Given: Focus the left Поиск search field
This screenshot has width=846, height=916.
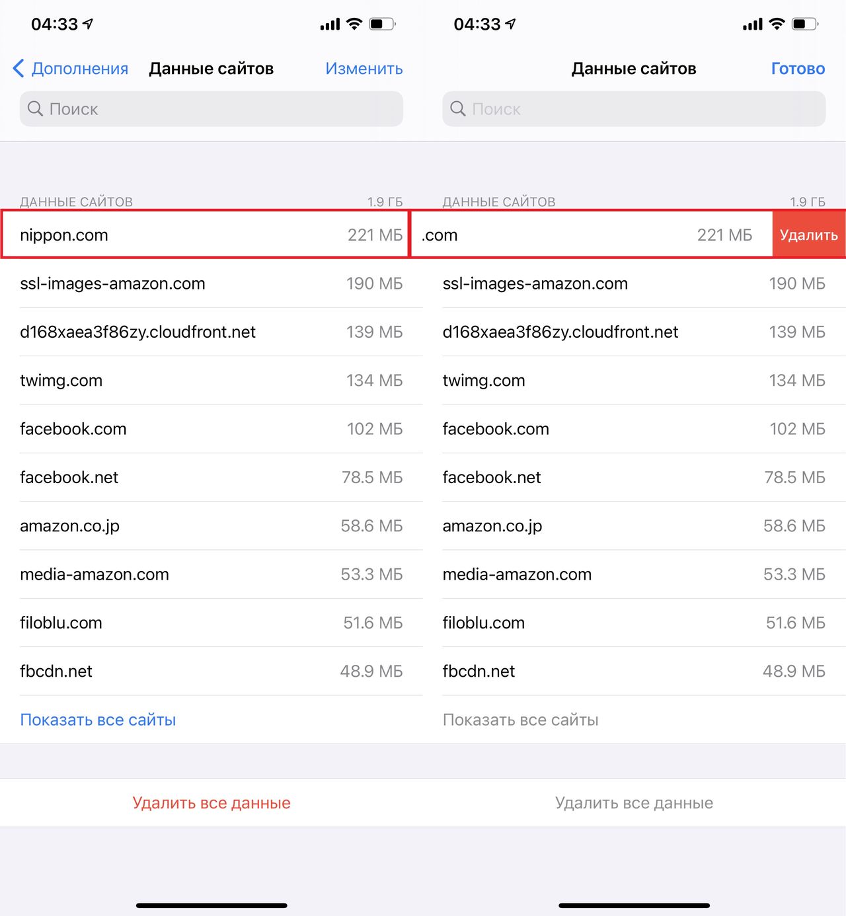Looking at the screenshot, I should [211, 108].
